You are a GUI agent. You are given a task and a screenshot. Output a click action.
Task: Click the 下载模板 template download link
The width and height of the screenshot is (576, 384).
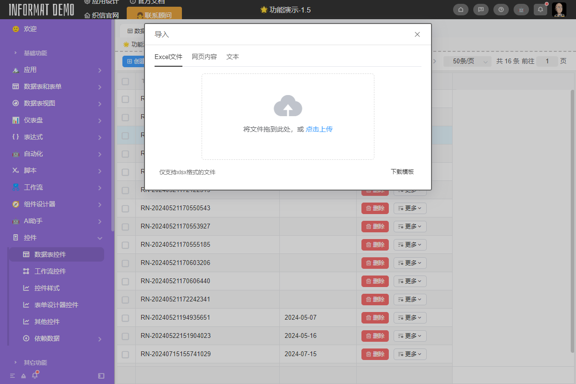[x=402, y=171]
